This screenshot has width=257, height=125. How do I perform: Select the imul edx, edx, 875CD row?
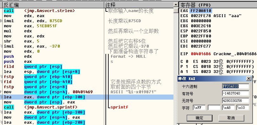pyautogui.click(x=53, y=21)
